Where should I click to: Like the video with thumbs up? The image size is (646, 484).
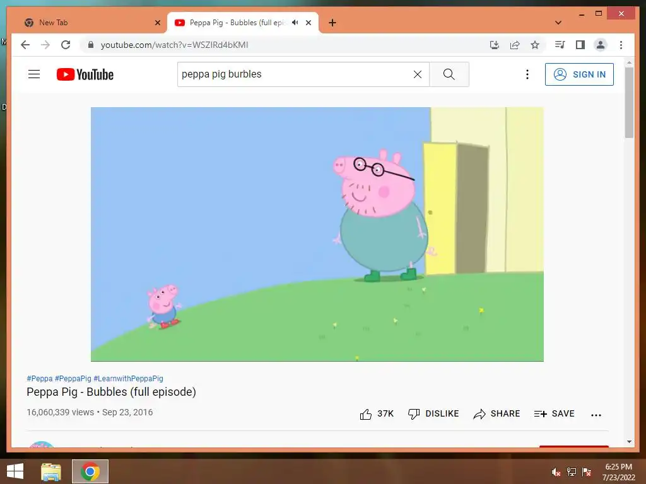[x=377, y=413]
